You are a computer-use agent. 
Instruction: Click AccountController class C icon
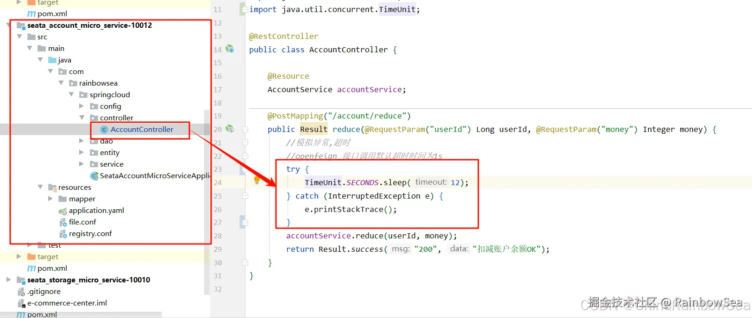click(x=104, y=130)
